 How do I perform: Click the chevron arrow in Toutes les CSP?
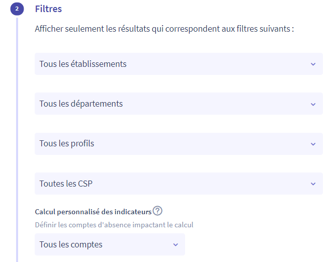tap(313, 184)
